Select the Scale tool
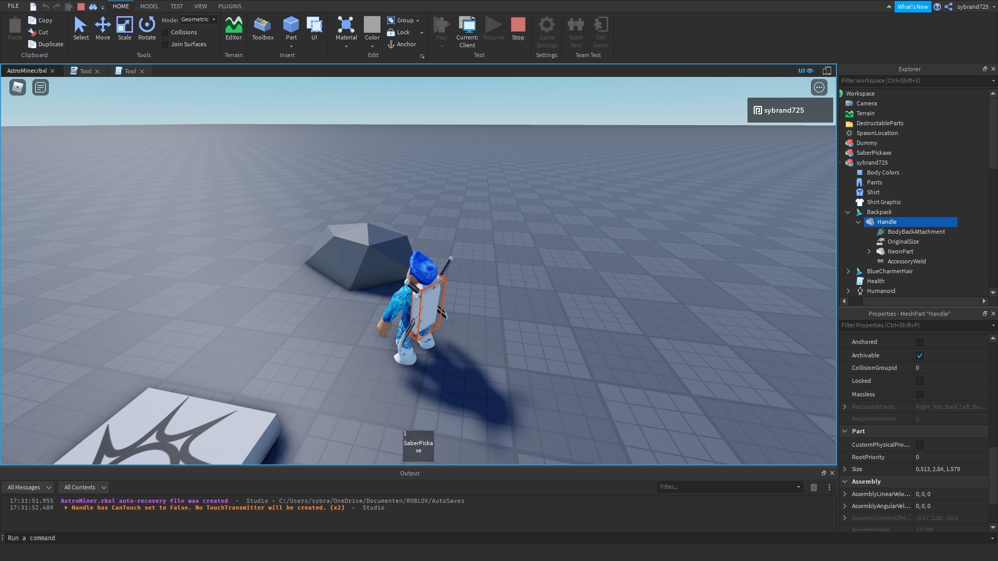Viewport: 998px width, 561px height. 124,28
